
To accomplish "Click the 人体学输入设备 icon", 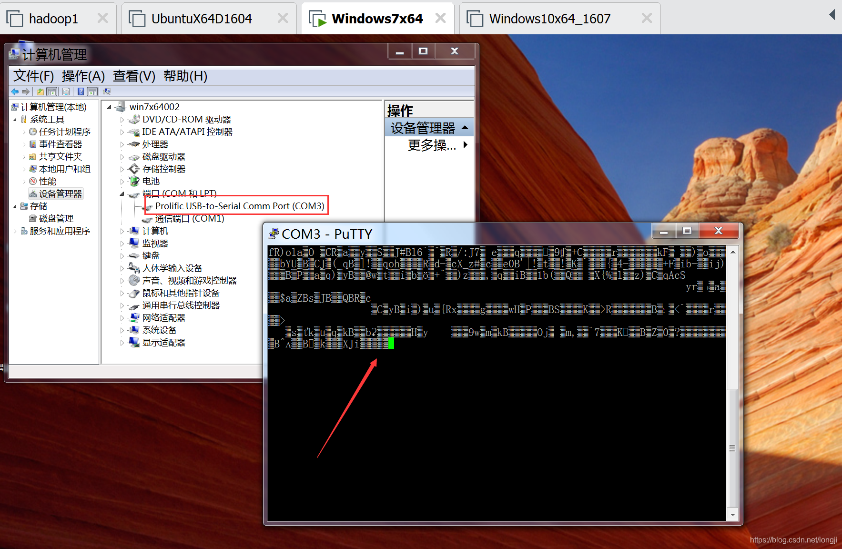I will [x=135, y=268].
